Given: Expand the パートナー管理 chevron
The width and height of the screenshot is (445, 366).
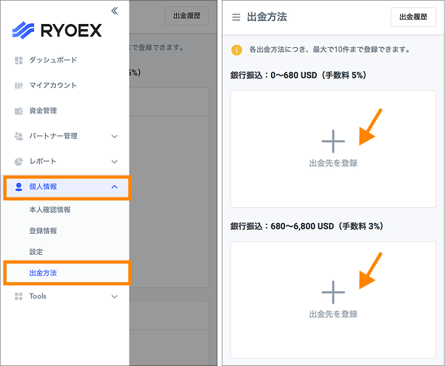Looking at the screenshot, I should click(114, 136).
